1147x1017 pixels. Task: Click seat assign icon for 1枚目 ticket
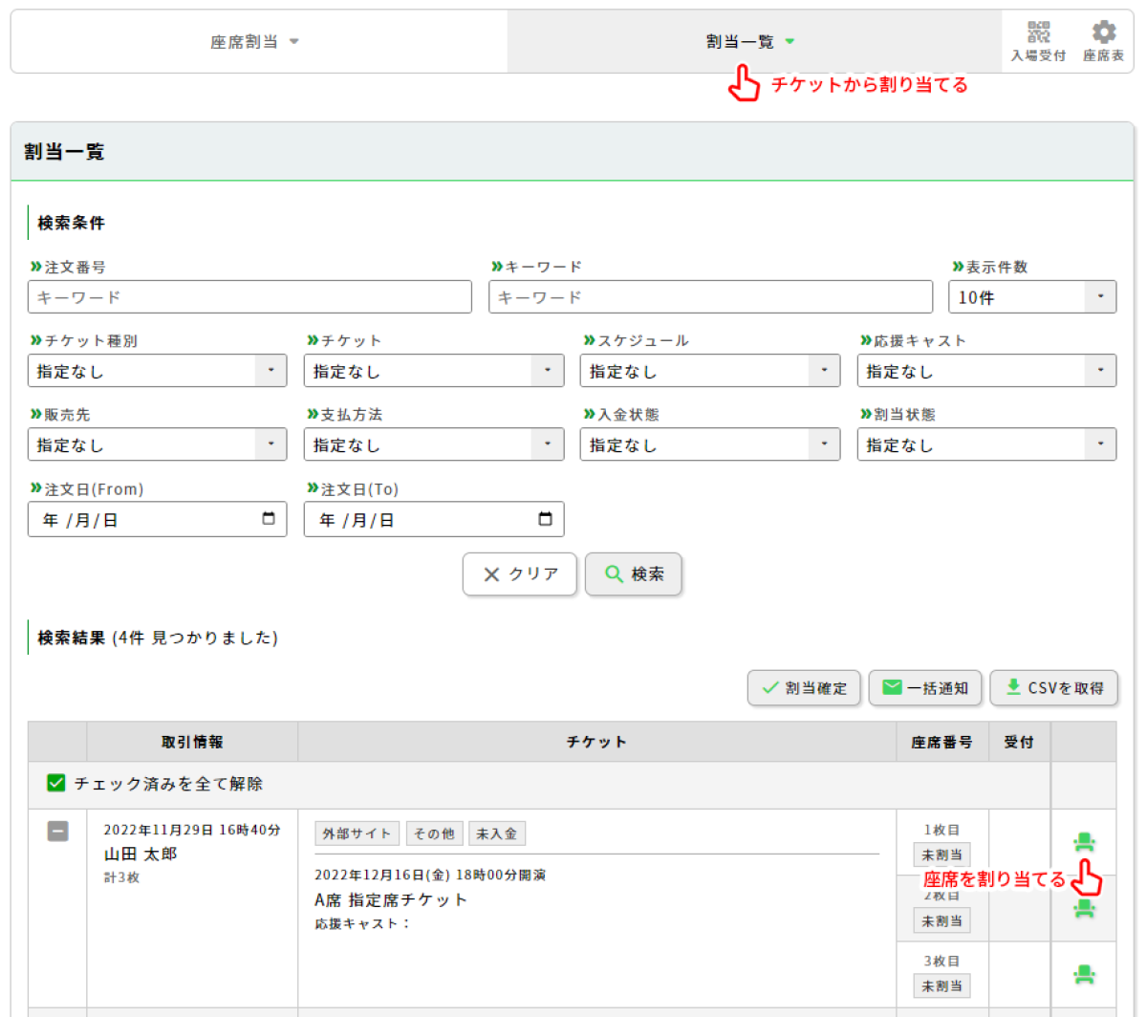pos(1083,842)
